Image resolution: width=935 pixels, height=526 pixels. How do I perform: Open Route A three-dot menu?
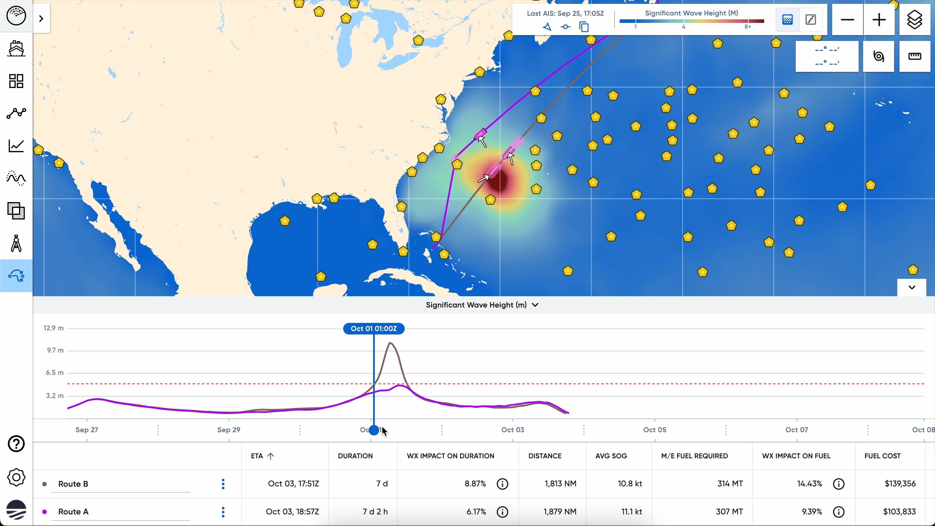223,511
